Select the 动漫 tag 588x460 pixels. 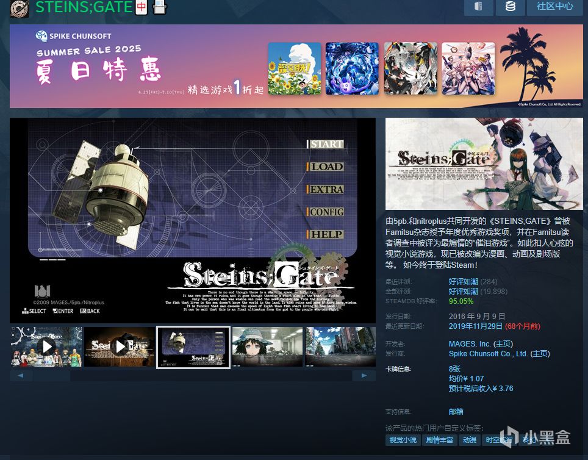(469, 440)
